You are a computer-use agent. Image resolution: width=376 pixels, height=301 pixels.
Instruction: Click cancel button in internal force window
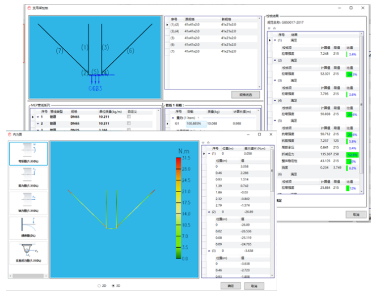click(254, 286)
